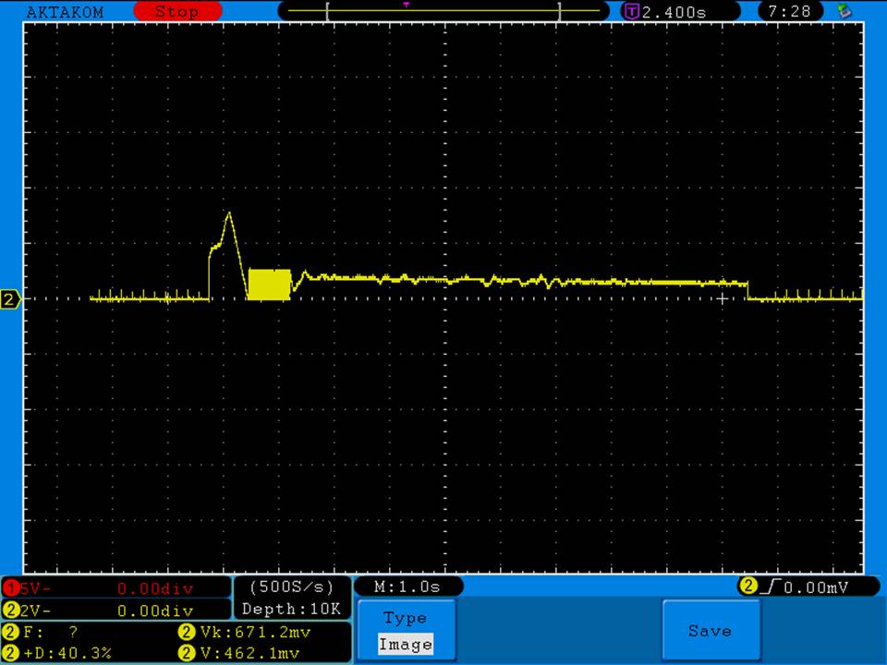
Task: Click the red channel 1 badge
Action: click(10, 588)
